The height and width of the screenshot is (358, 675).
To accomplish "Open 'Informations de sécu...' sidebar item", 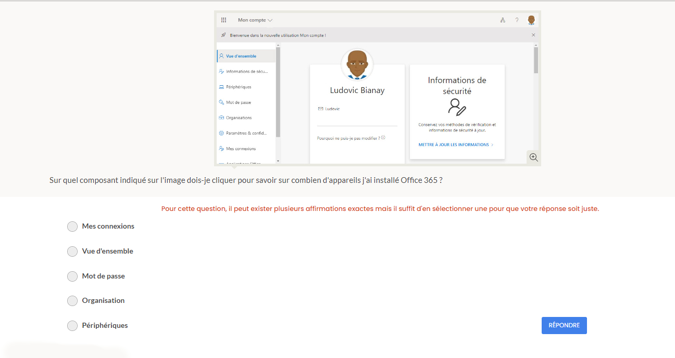I will (x=246, y=72).
